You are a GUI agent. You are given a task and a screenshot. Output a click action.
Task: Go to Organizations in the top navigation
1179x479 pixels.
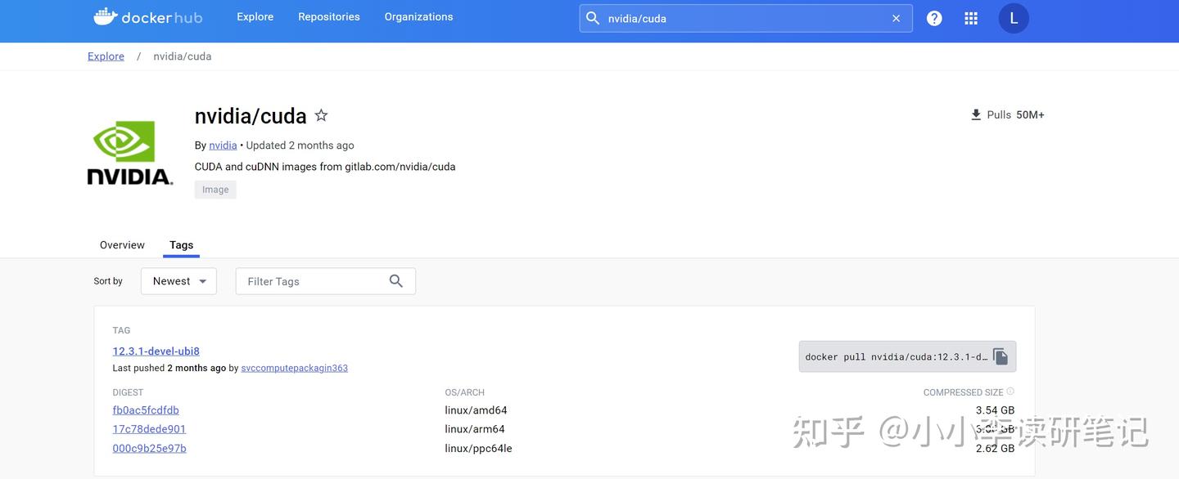(x=418, y=16)
